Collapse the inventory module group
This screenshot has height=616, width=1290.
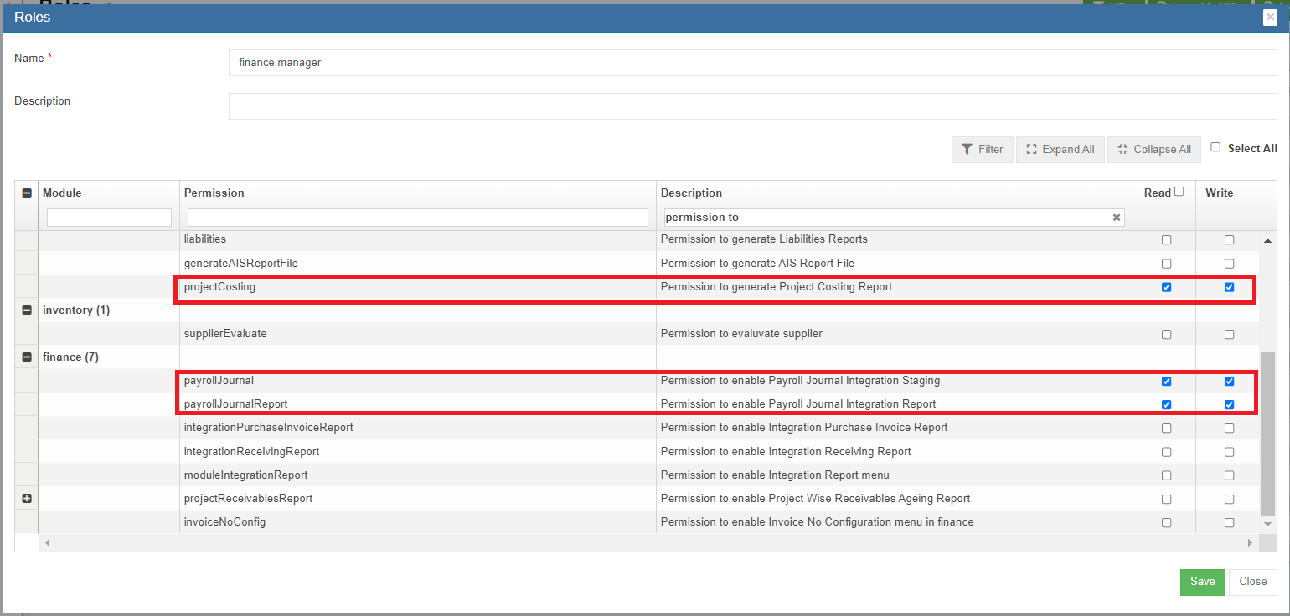pos(27,311)
